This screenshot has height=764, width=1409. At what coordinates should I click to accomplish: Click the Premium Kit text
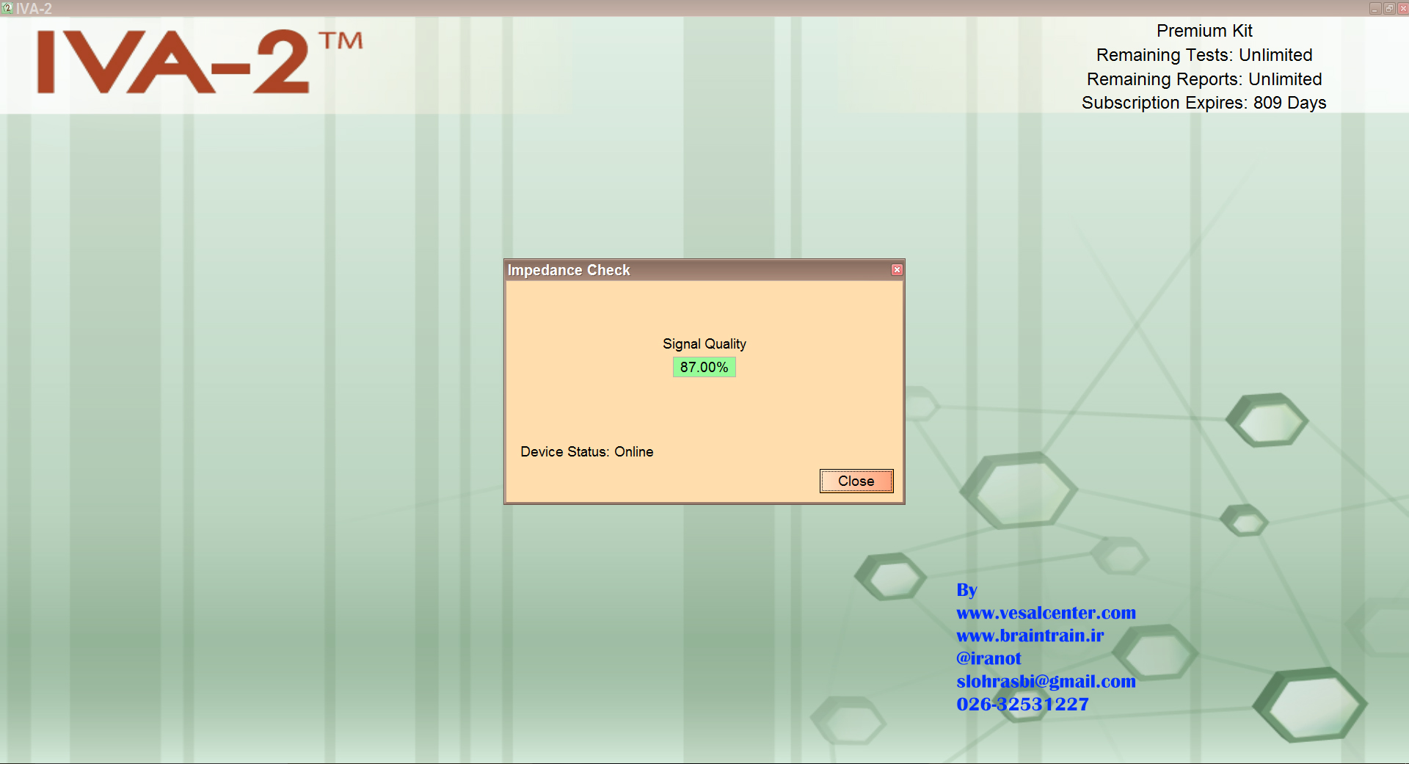(1204, 31)
